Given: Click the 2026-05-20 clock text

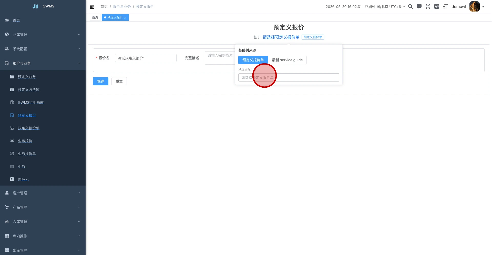Looking at the screenshot, I should click(x=344, y=7).
